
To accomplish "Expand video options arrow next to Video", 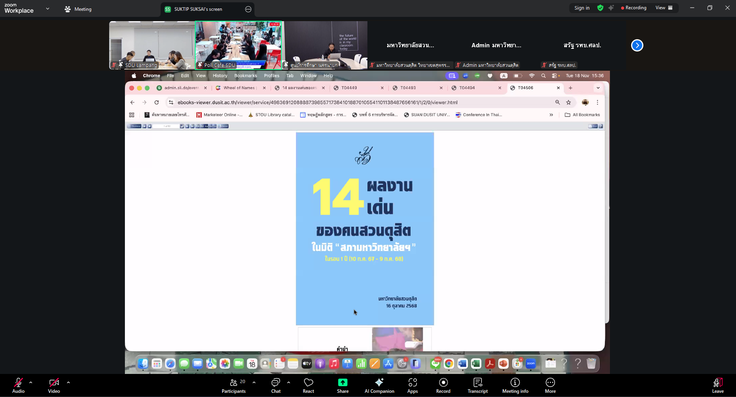I will click(68, 382).
